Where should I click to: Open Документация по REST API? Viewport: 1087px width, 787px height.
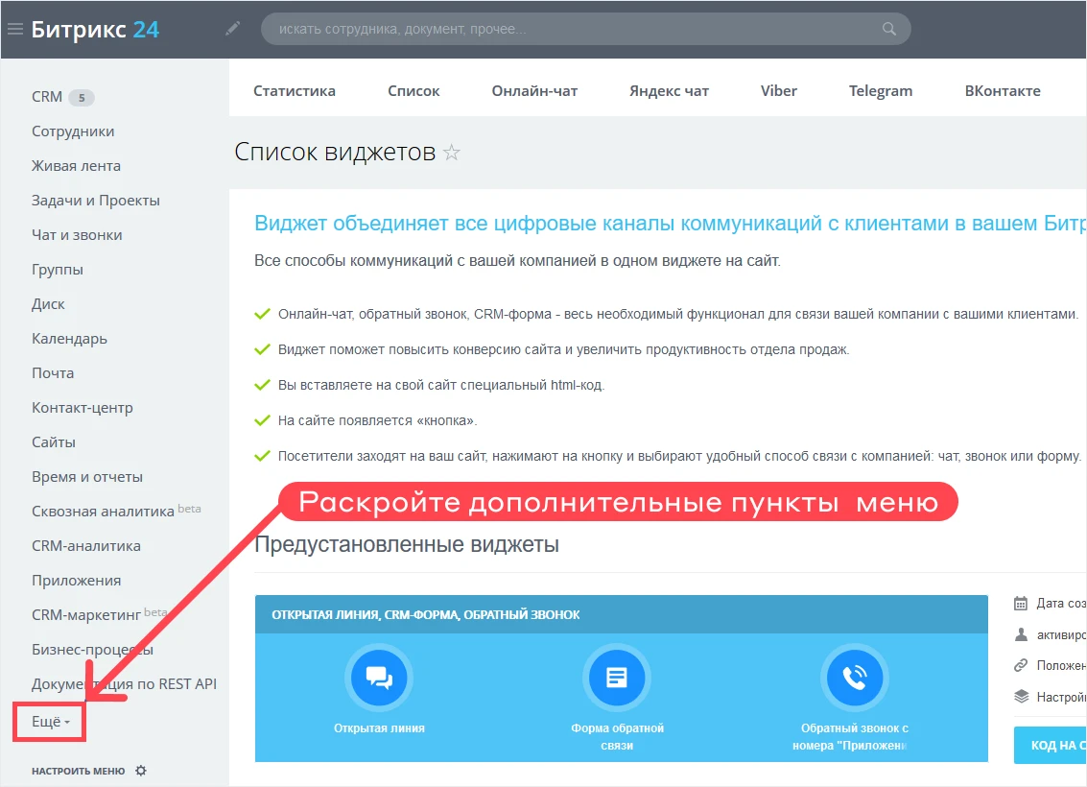[x=124, y=684]
